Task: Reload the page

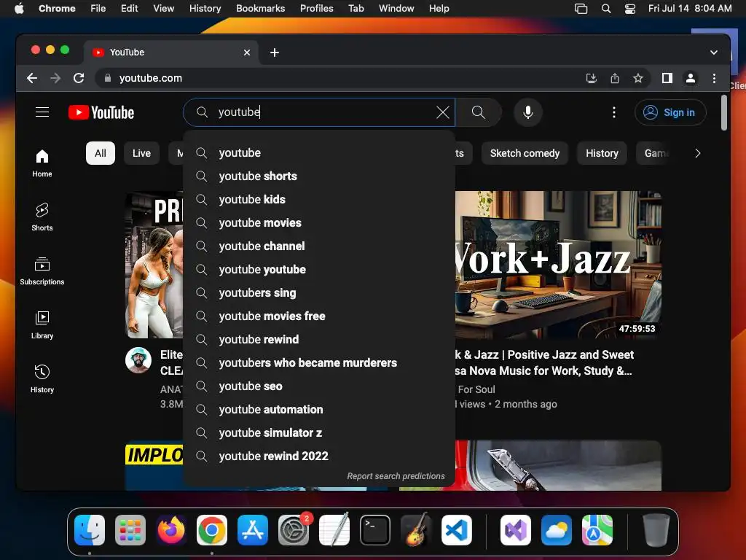Action: pos(79,78)
